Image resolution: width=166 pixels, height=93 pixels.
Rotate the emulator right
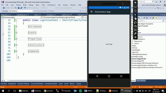(135, 26)
